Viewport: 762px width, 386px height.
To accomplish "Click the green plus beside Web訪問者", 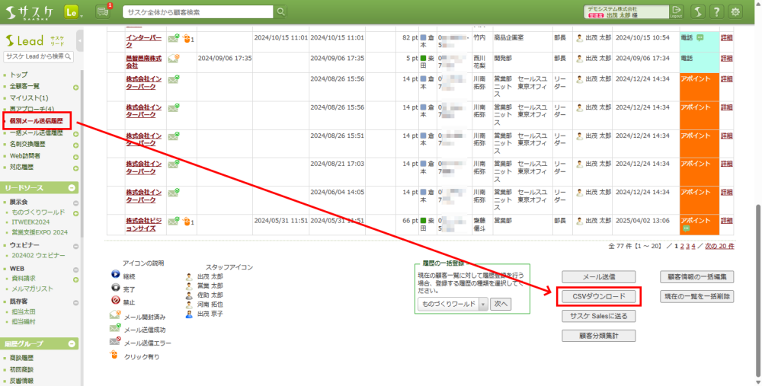I will point(75,156).
